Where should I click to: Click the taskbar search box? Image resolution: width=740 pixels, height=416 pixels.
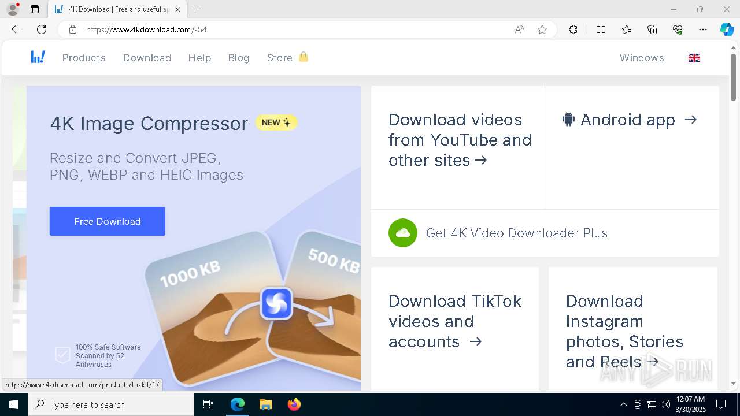[111, 404]
